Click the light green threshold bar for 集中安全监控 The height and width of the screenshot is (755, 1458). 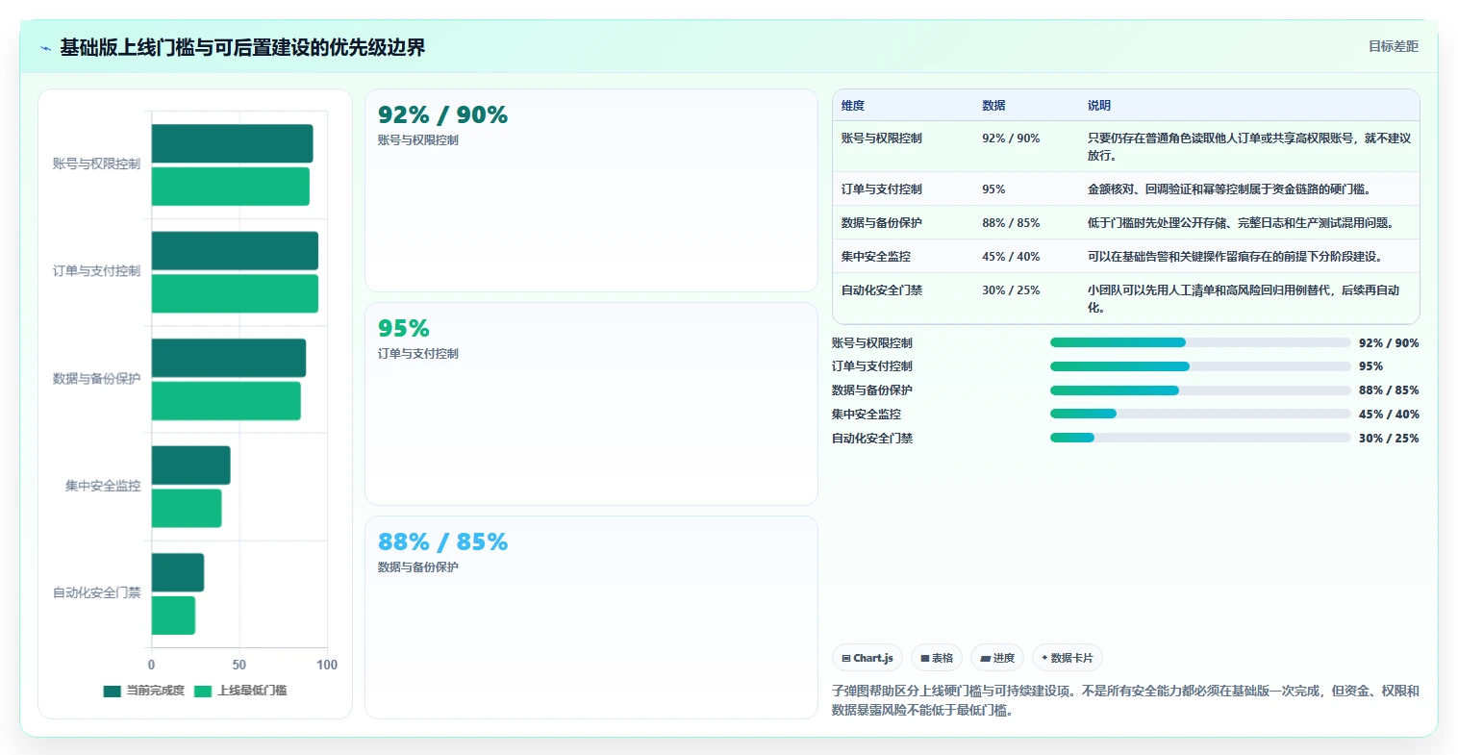[x=187, y=509]
